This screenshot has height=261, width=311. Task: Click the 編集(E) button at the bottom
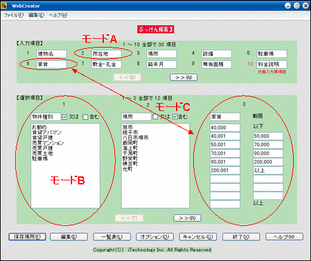click(69, 237)
